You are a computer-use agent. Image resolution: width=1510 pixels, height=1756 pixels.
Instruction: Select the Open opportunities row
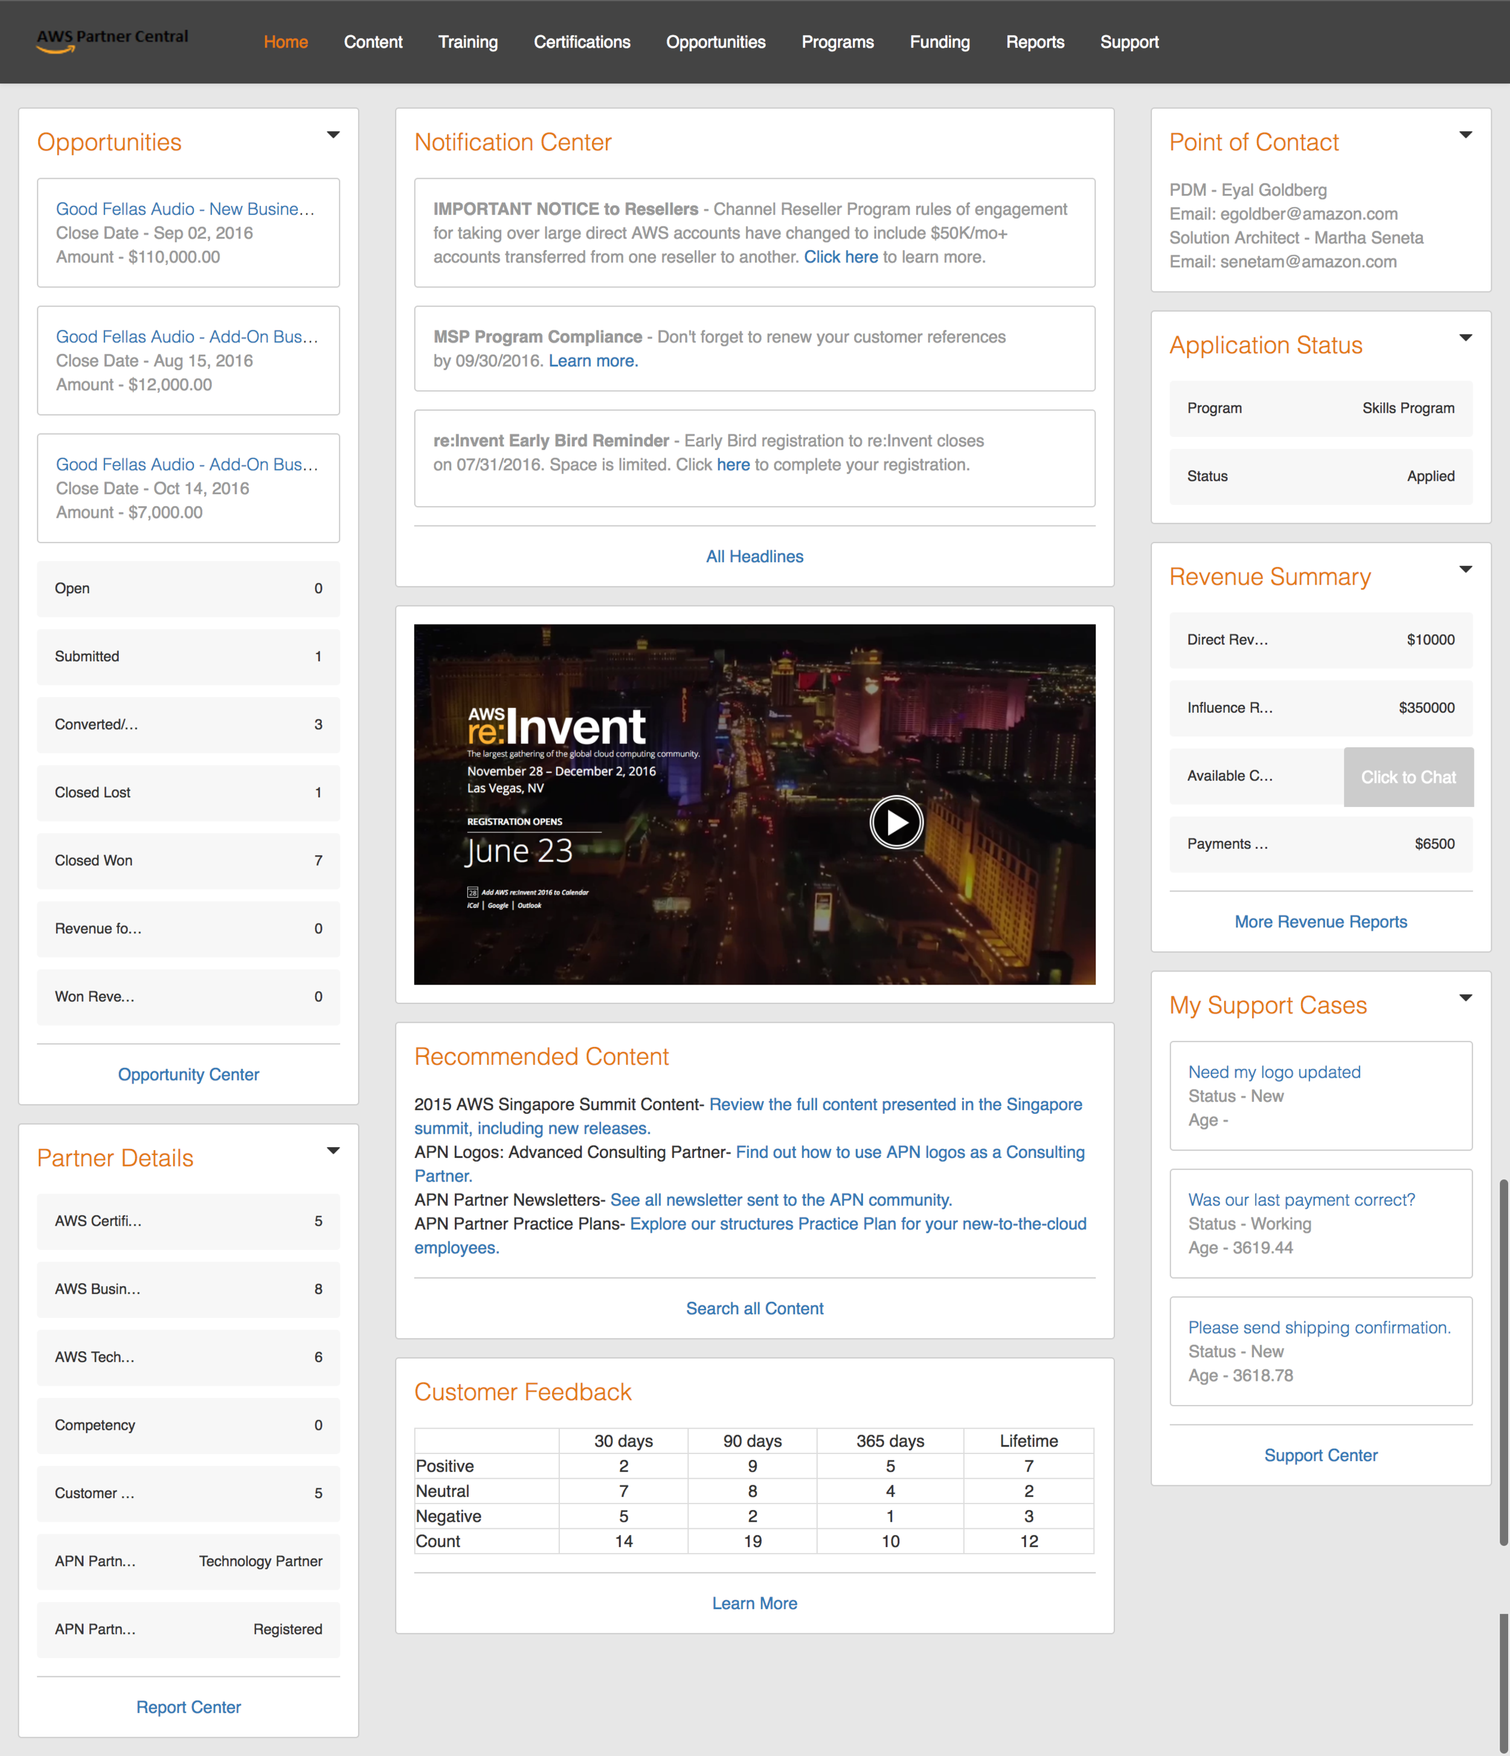pyautogui.click(x=188, y=588)
